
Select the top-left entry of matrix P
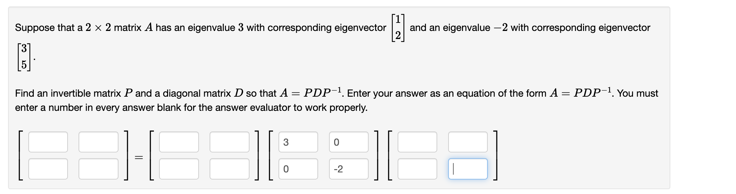(x=179, y=142)
